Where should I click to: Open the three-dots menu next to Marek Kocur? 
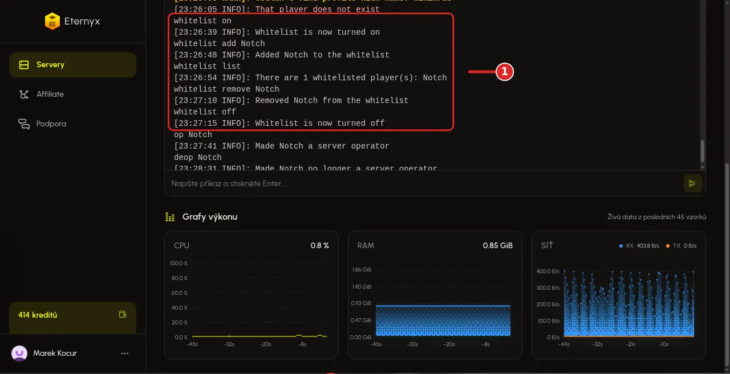tap(125, 354)
